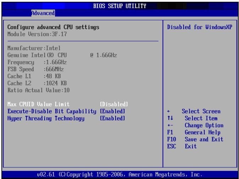
Task: Click the Change Option legend label
Action: tap(204, 126)
